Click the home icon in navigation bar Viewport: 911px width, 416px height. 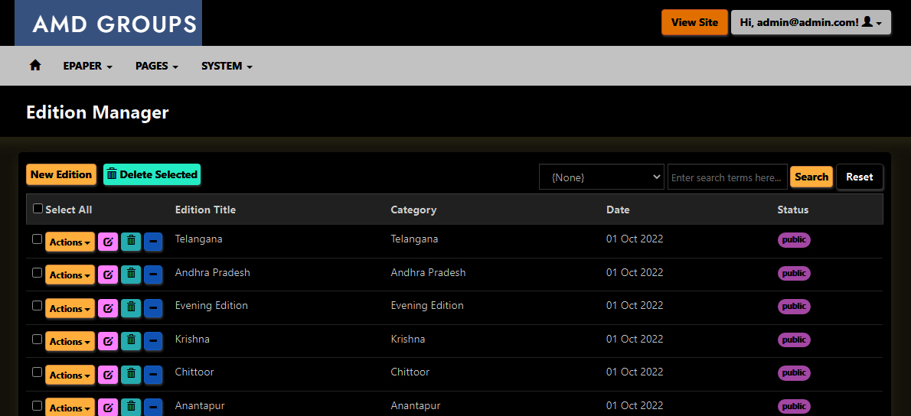click(x=34, y=66)
